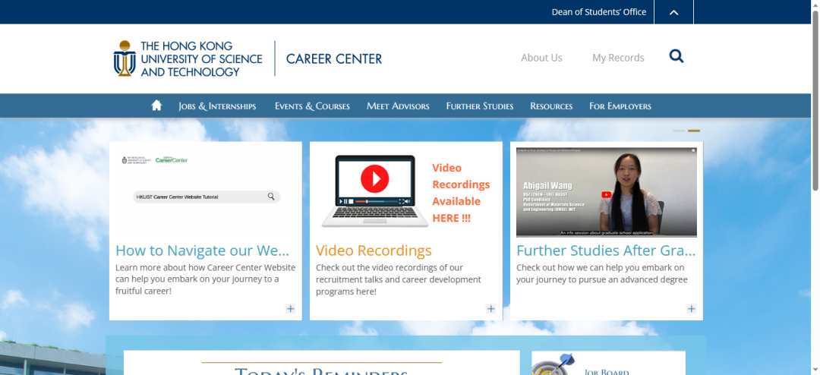Click the Career Center title
This screenshot has width=820, height=375.
pyautogui.click(x=333, y=58)
